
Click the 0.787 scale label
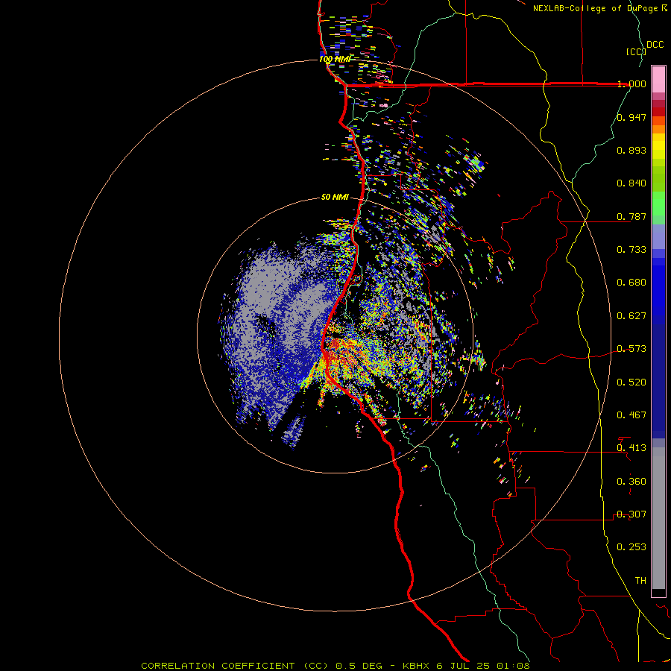[x=631, y=216]
